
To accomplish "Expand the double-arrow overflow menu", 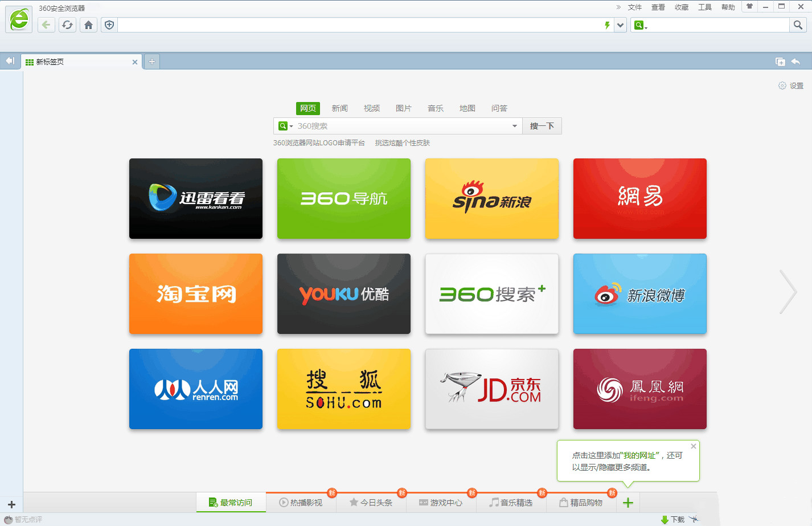I will click(x=618, y=7).
